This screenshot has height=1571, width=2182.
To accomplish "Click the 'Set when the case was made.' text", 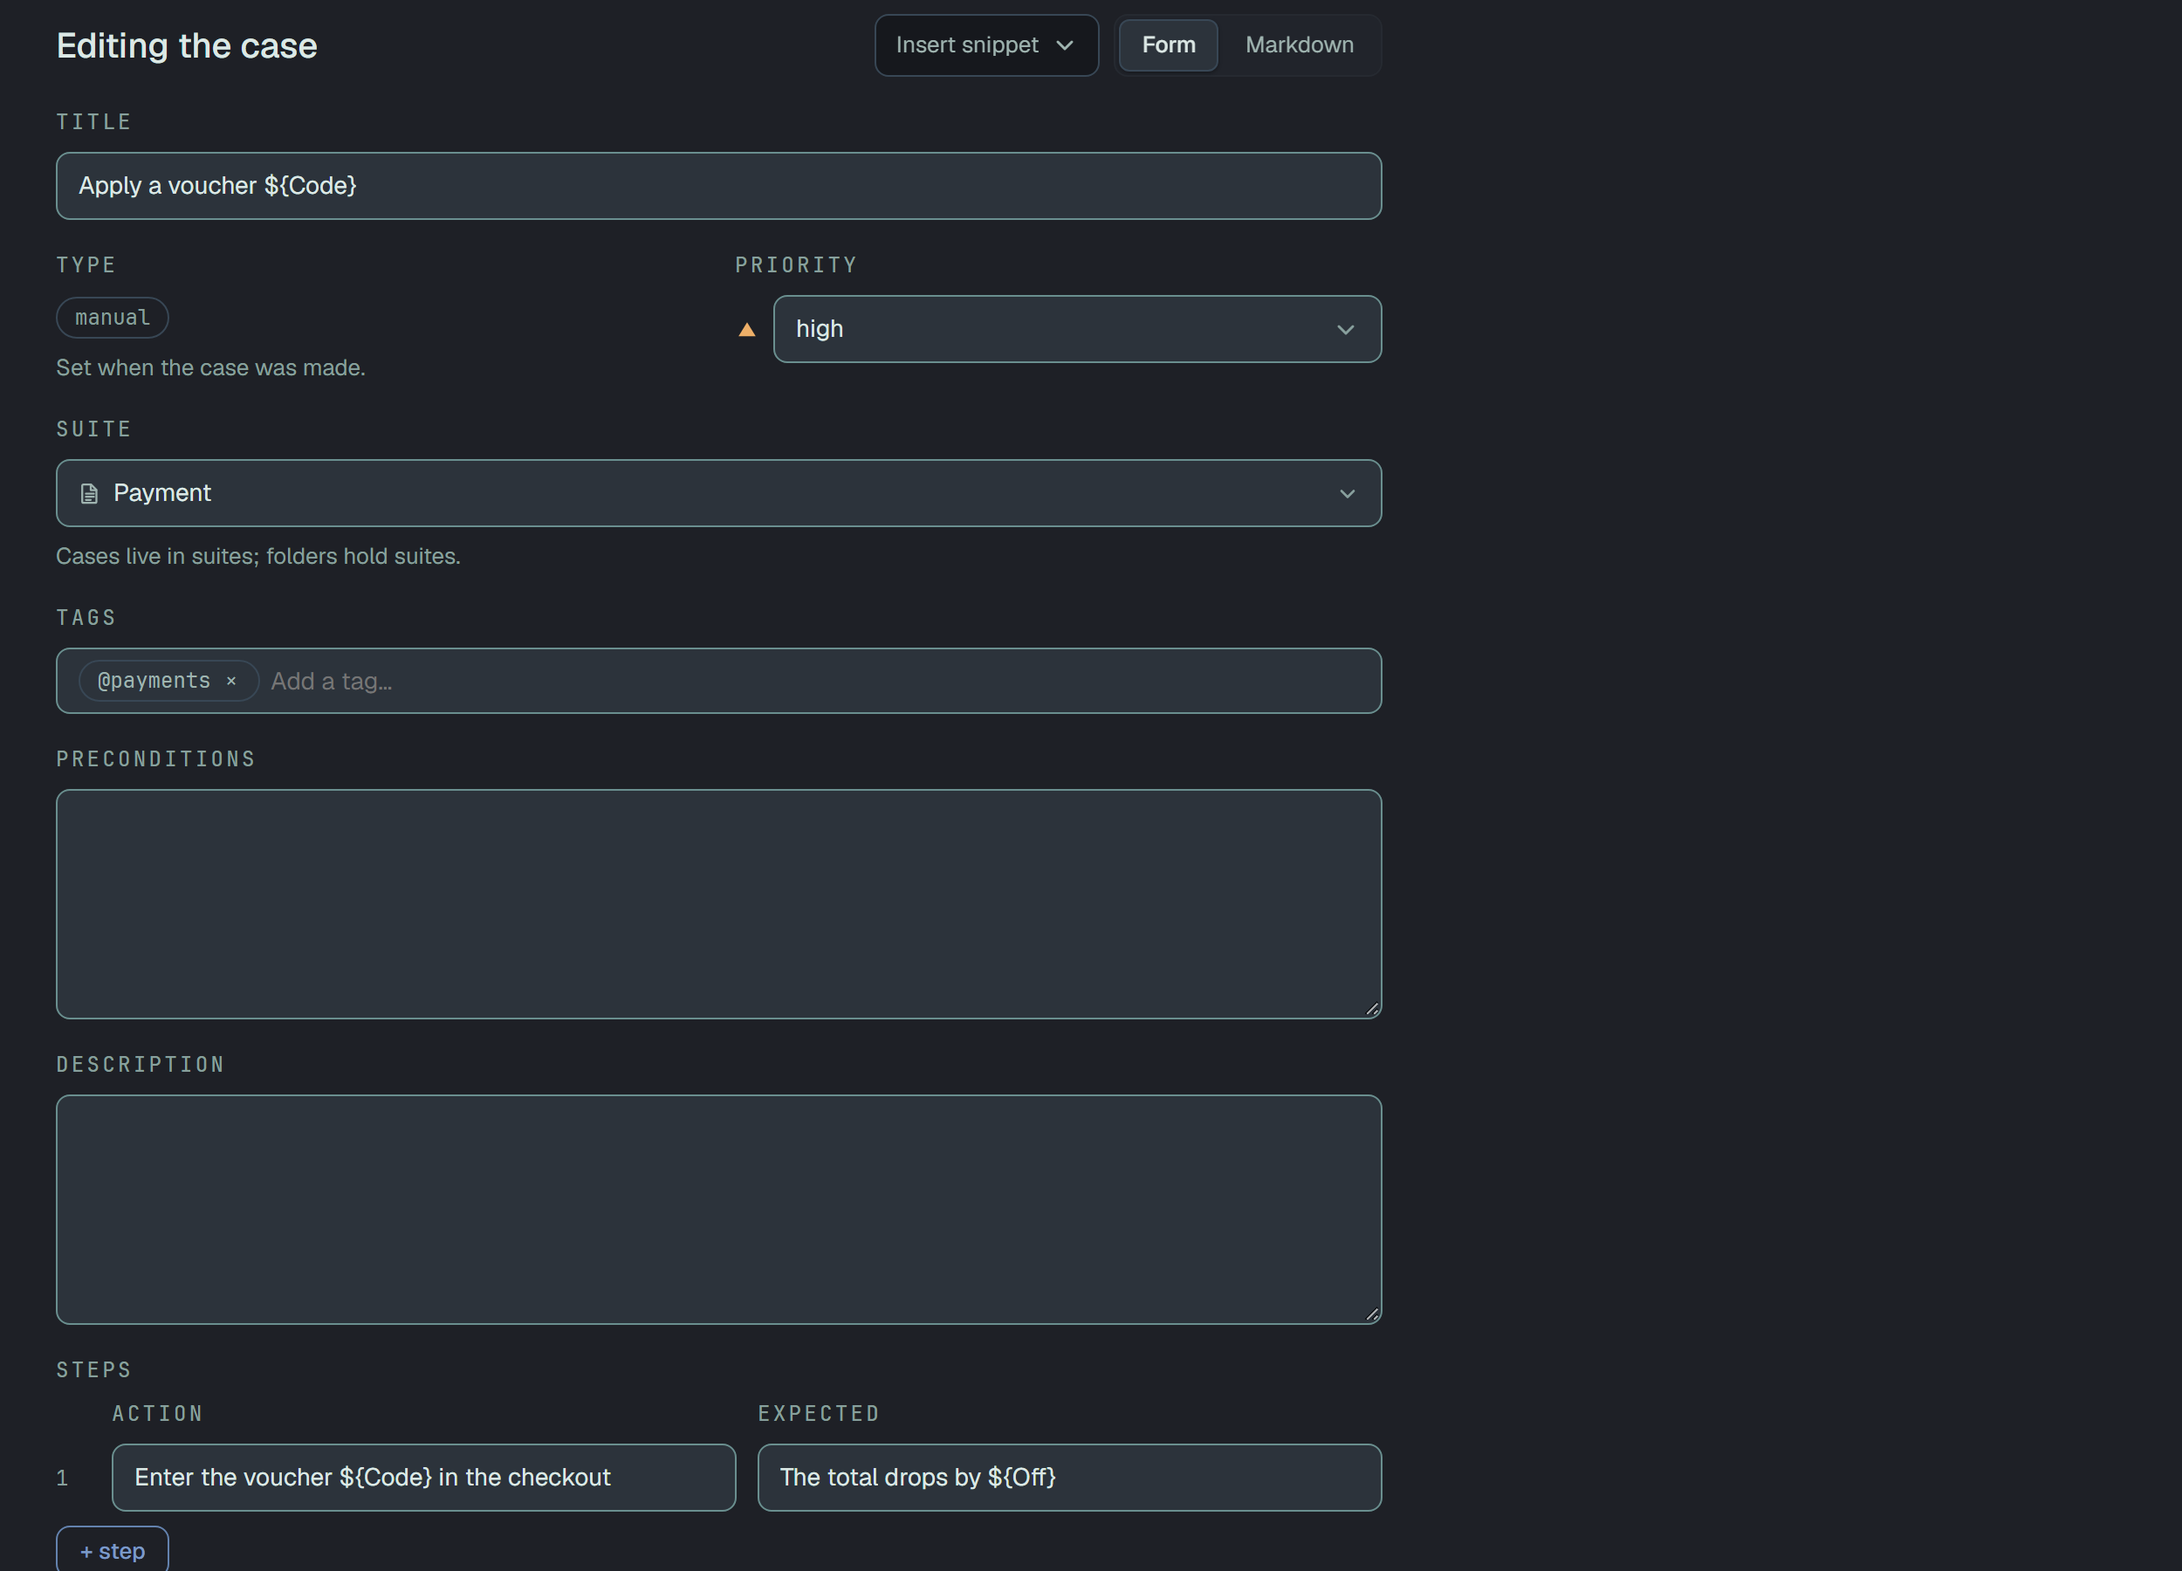I will 210,368.
